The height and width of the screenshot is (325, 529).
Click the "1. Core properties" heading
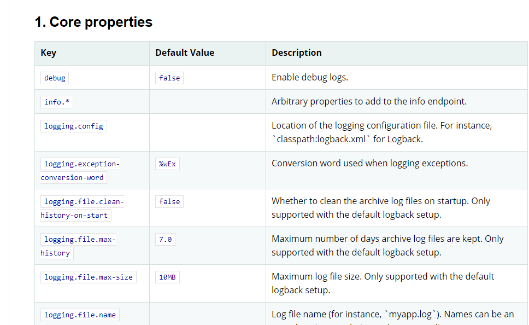coord(93,22)
